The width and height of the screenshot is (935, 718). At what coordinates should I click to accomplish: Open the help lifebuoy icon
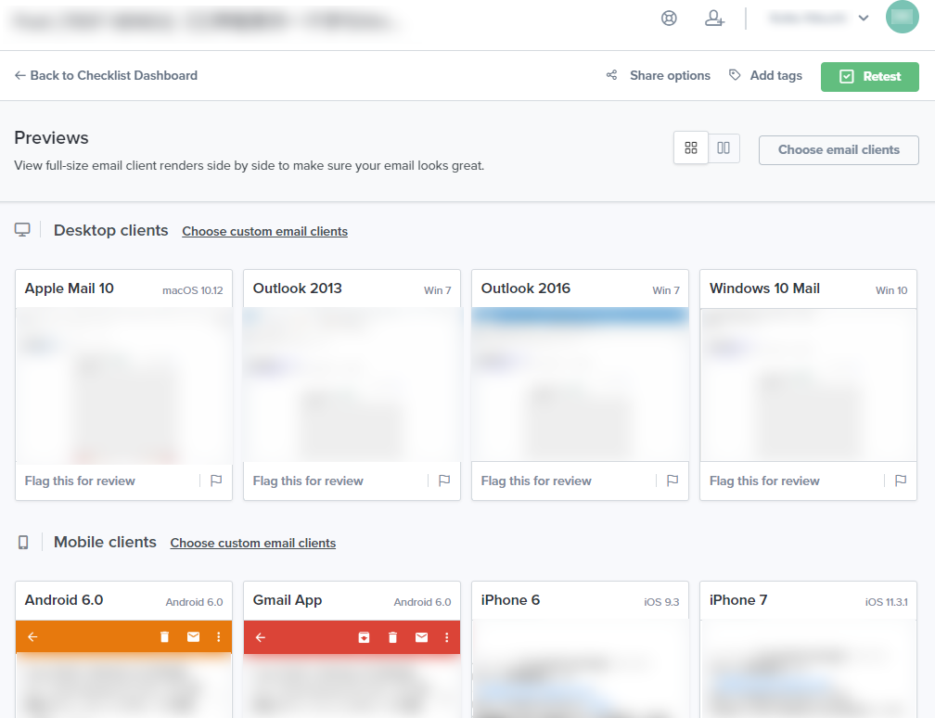tap(669, 19)
